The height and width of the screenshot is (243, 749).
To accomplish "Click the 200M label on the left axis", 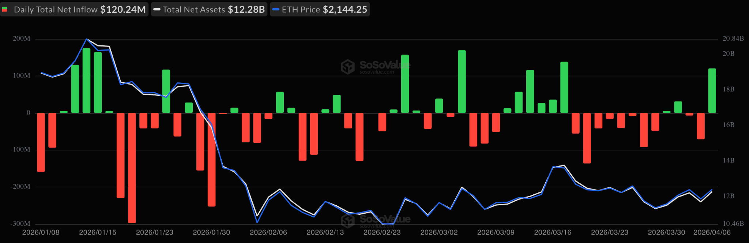I will point(22,38).
